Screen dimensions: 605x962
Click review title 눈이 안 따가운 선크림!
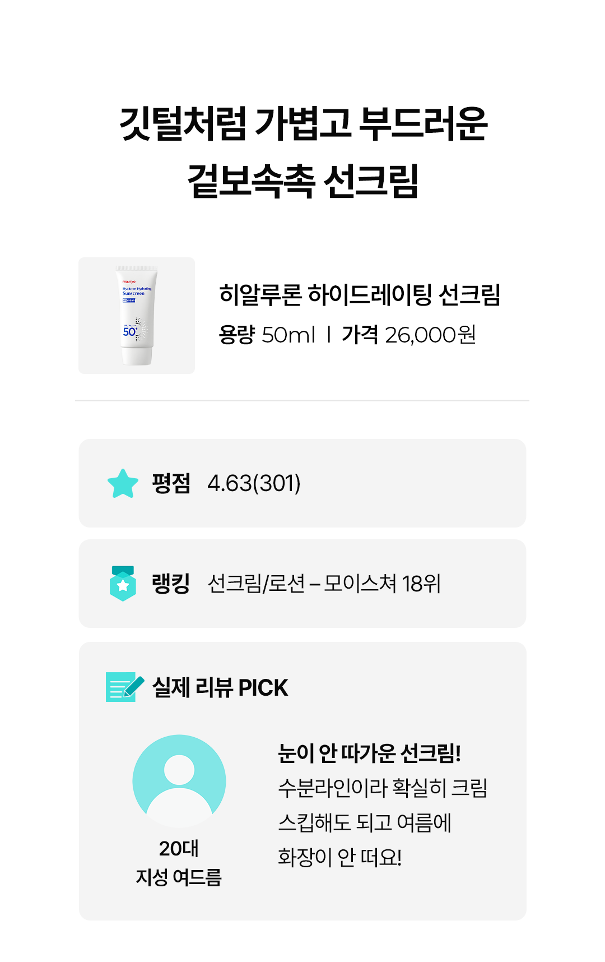[370, 753]
